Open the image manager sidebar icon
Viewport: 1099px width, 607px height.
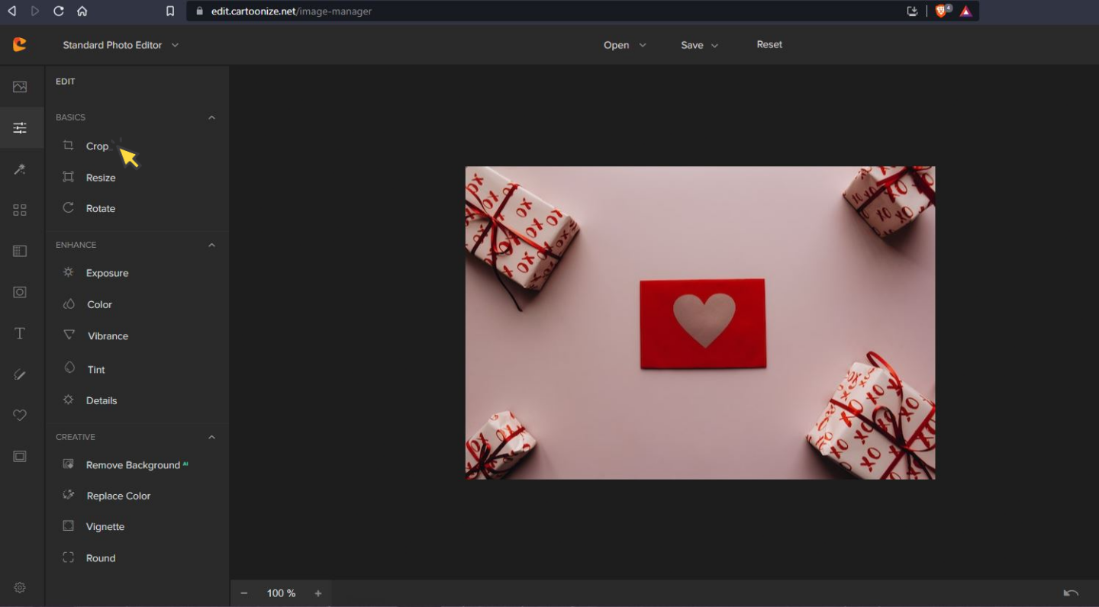20,87
